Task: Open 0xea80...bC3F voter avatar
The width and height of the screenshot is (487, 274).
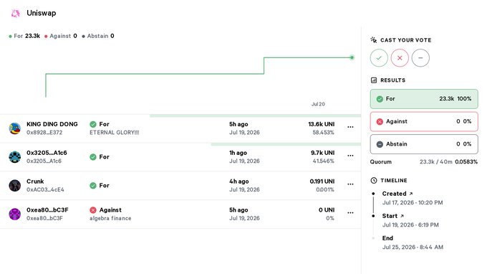Action: [x=14, y=214]
